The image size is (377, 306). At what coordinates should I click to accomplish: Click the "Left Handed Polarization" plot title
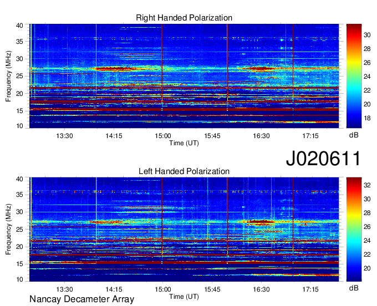point(184,171)
